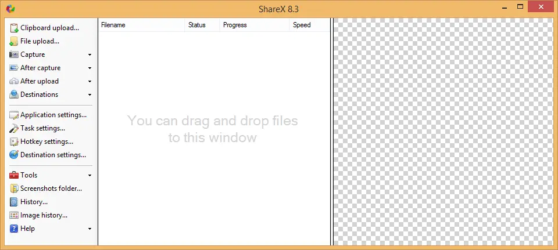Click the After capture icon

(14, 68)
